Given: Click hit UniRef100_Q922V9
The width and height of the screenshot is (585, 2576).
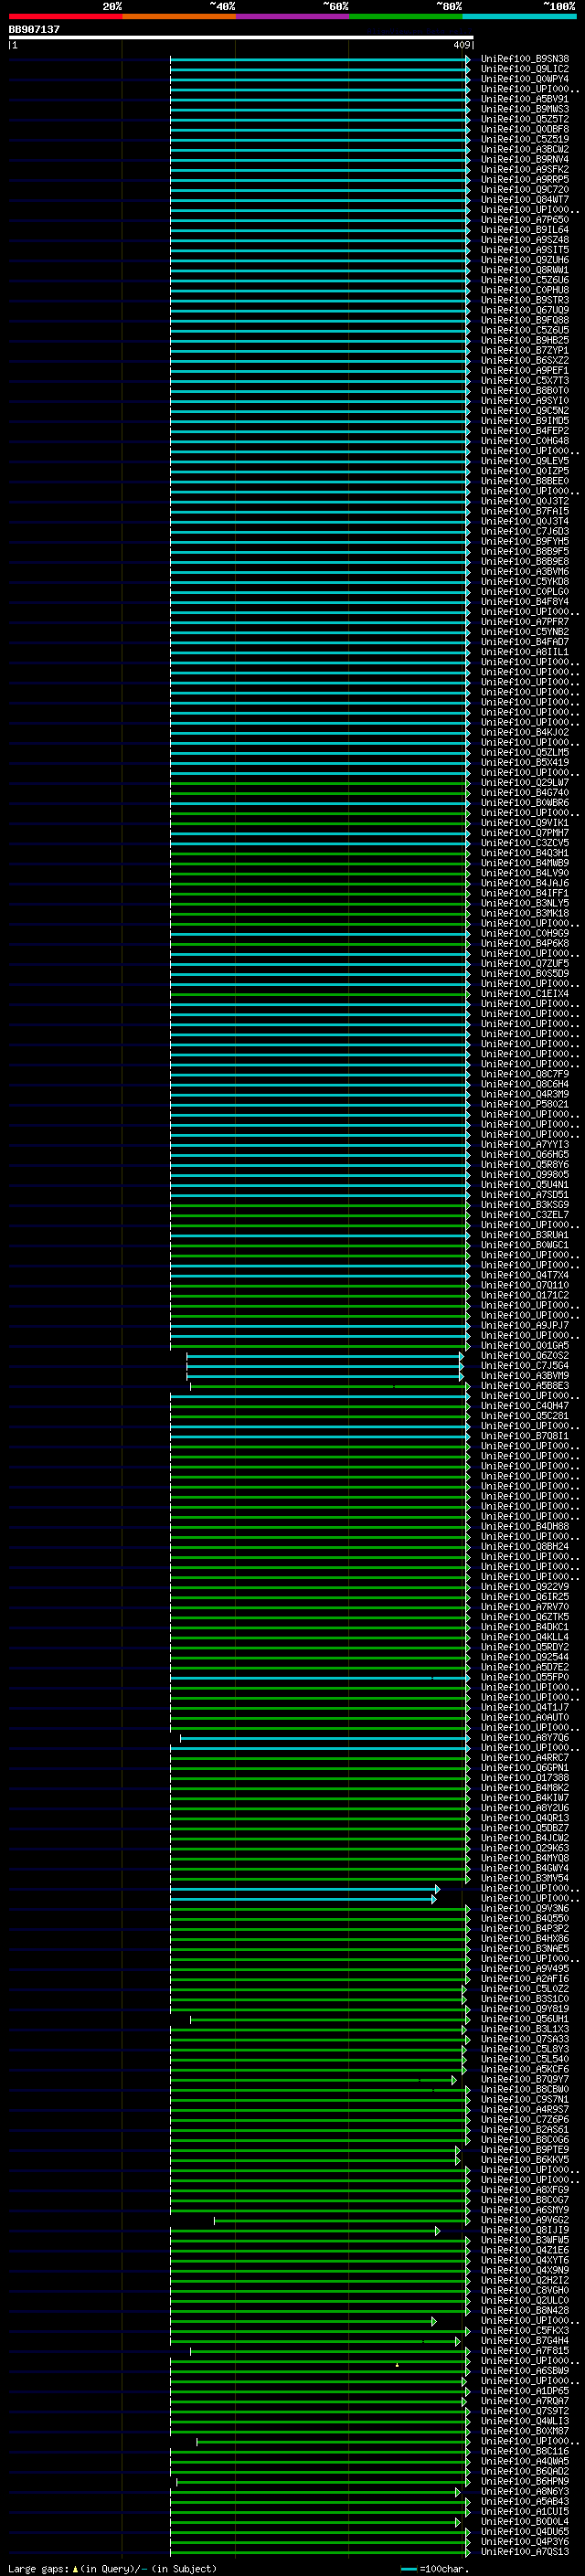Looking at the screenshot, I should pyautogui.click(x=525, y=1586).
